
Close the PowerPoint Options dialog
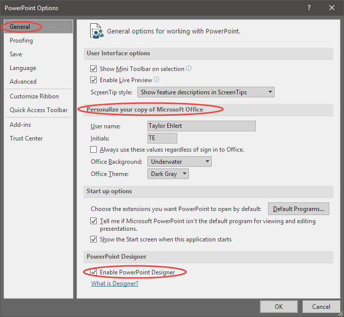[331, 8]
